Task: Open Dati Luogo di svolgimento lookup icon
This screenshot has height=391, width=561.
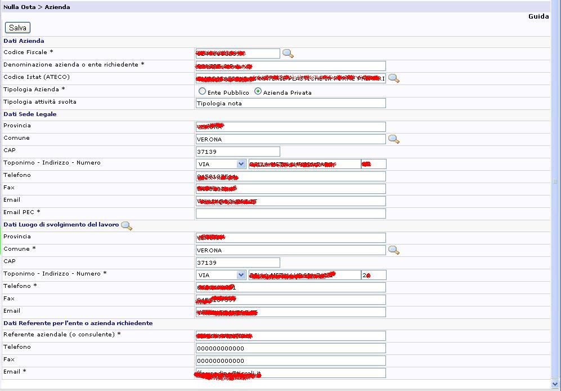Action: 127,225
